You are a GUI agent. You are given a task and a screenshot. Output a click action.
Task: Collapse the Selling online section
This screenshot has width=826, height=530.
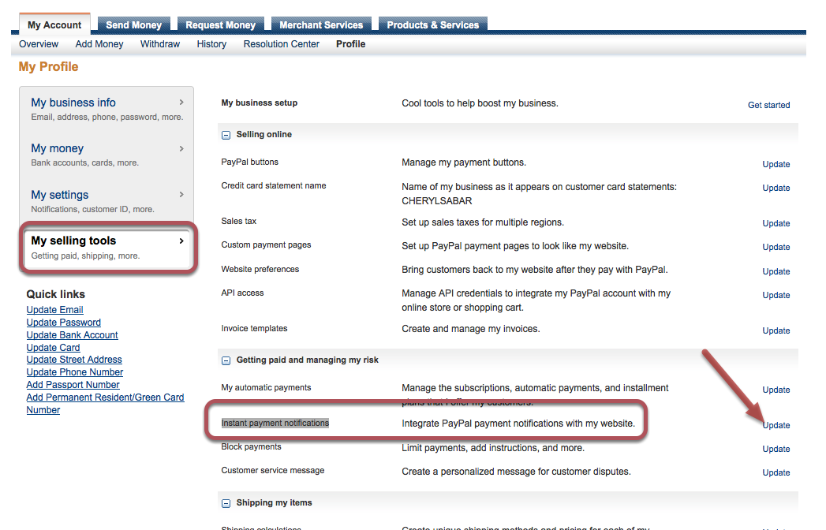(x=226, y=135)
